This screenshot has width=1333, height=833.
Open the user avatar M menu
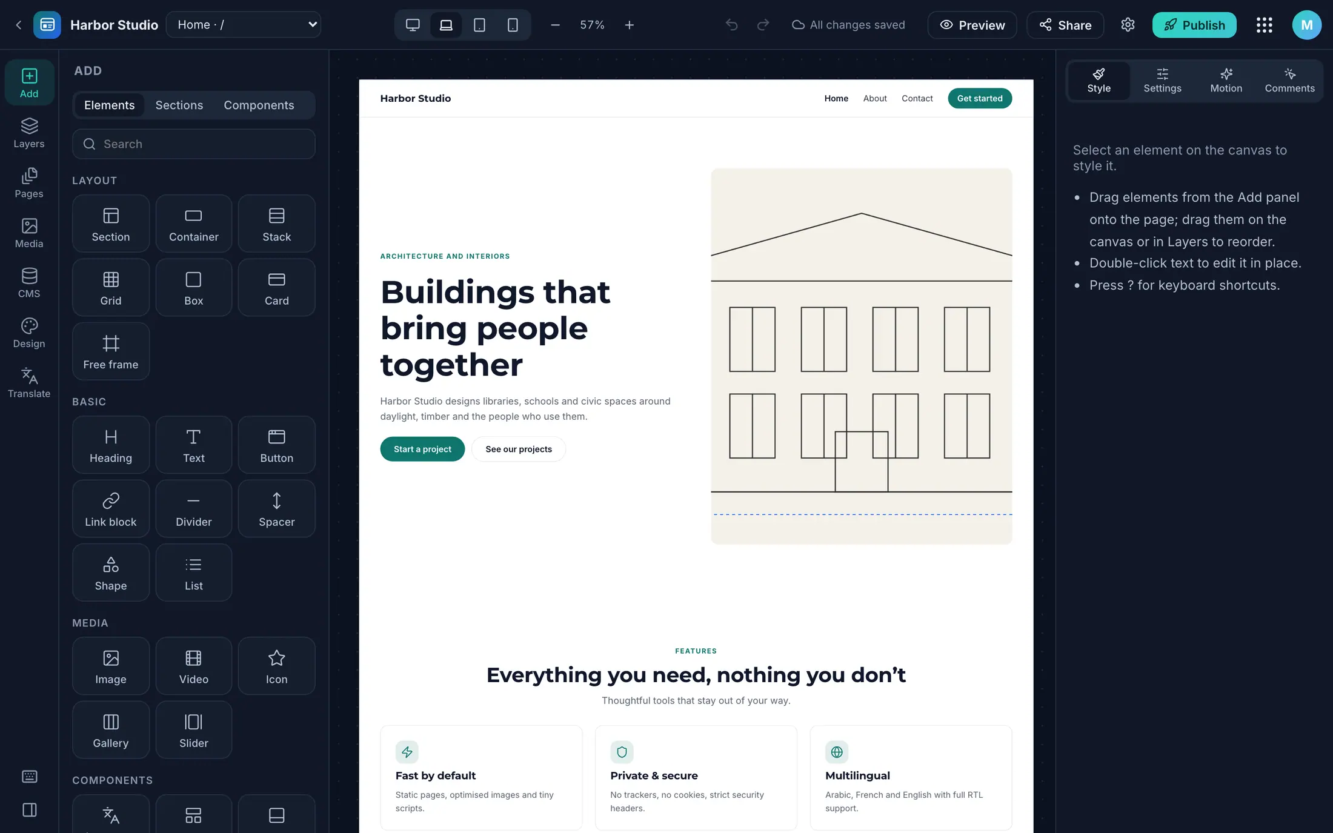click(x=1306, y=25)
